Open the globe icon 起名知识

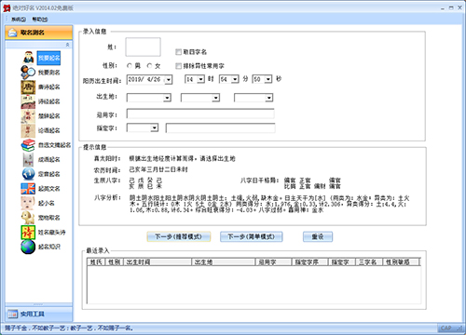coord(28,247)
